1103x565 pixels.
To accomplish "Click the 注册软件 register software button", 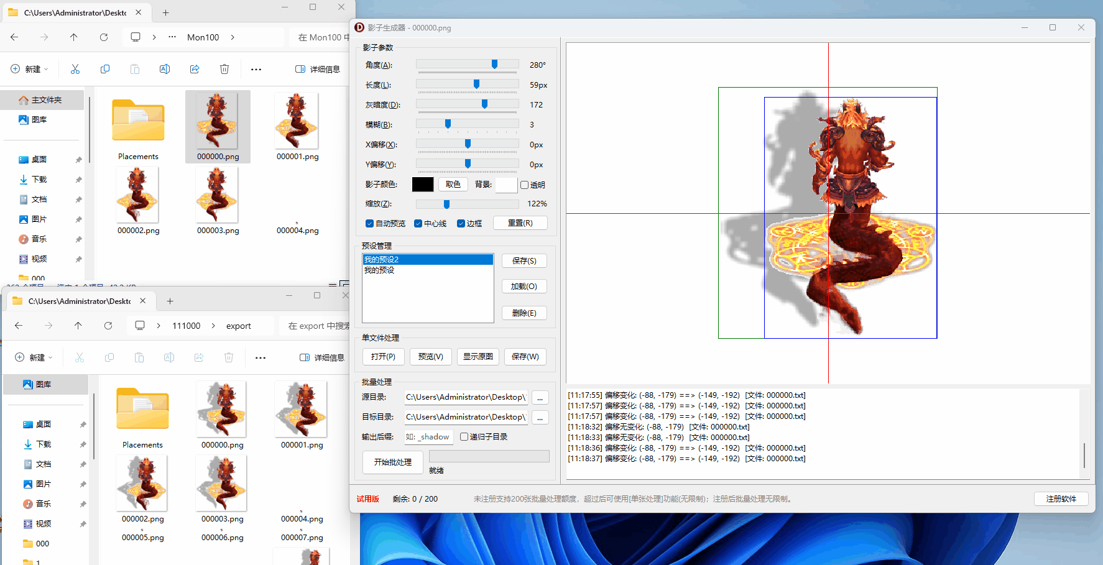I will click(x=1061, y=499).
